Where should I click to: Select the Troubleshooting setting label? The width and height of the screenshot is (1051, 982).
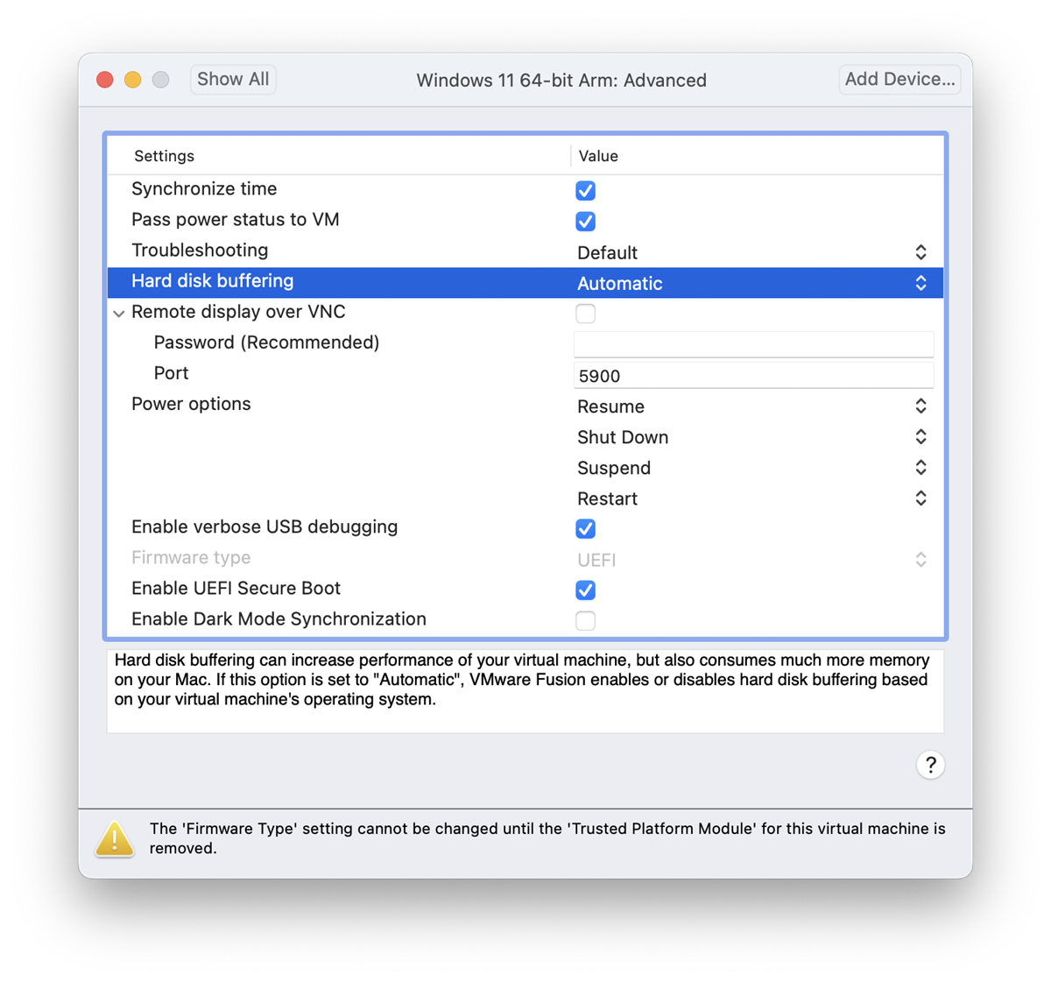tap(200, 251)
